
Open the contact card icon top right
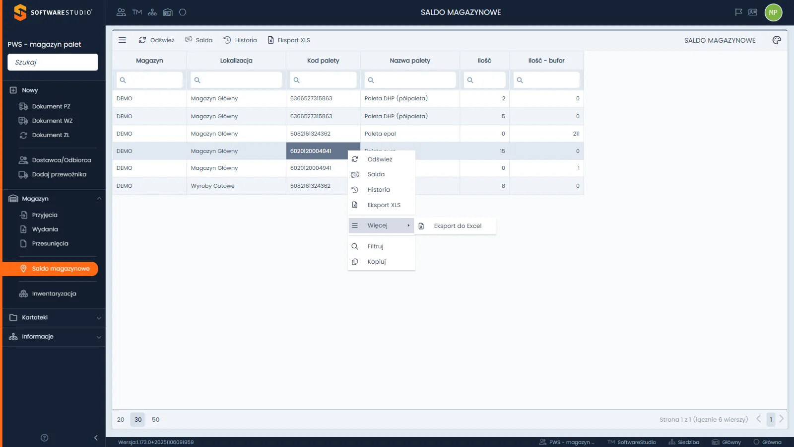point(753,12)
